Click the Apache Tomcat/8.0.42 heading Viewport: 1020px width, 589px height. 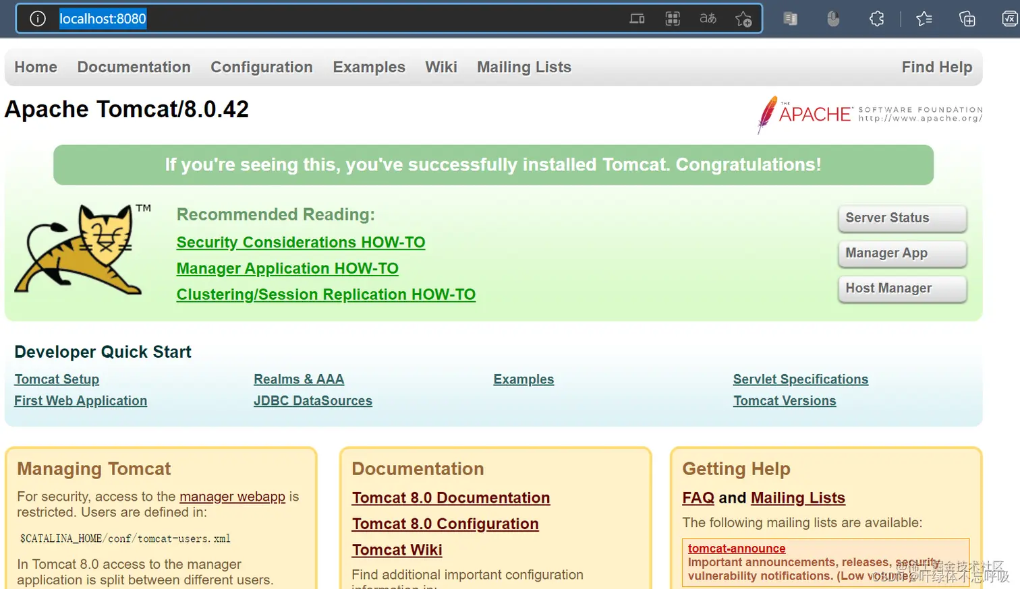click(x=127, y=109)
